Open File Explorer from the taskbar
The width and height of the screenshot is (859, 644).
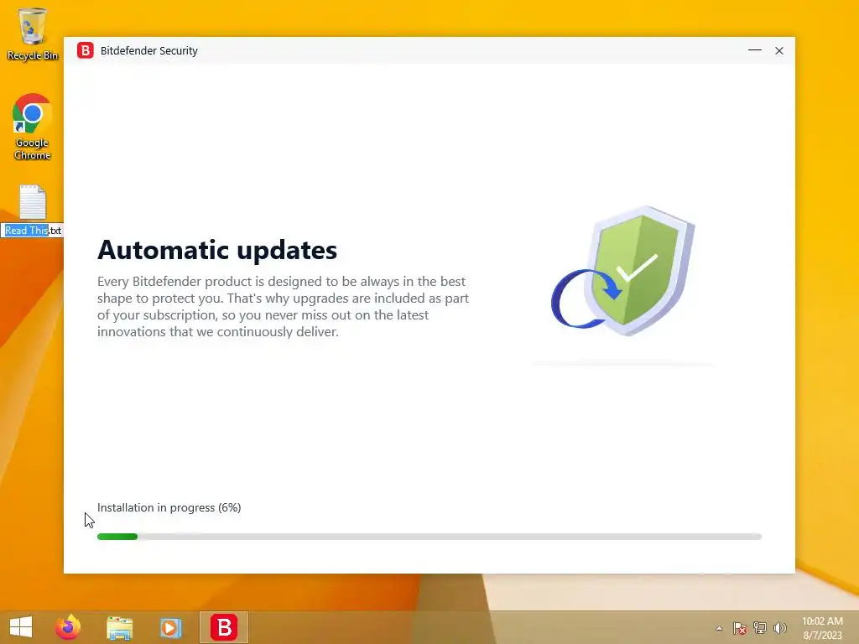coord(119,627)
